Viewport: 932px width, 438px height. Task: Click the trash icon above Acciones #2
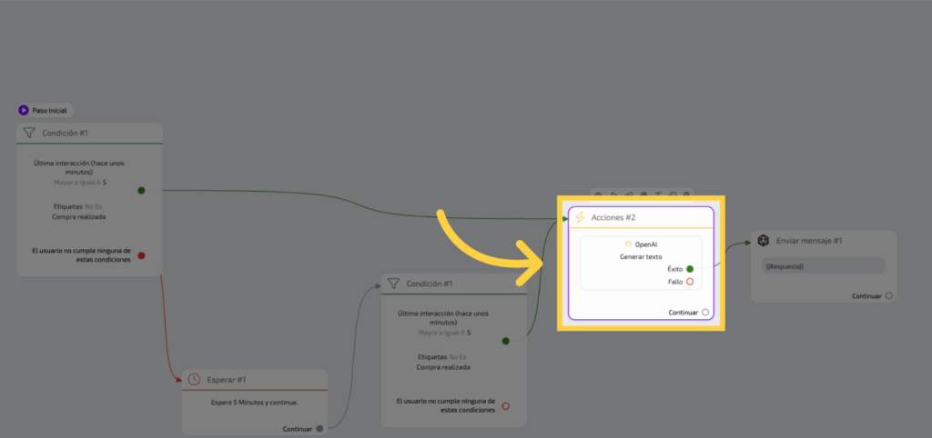(687, 194)
